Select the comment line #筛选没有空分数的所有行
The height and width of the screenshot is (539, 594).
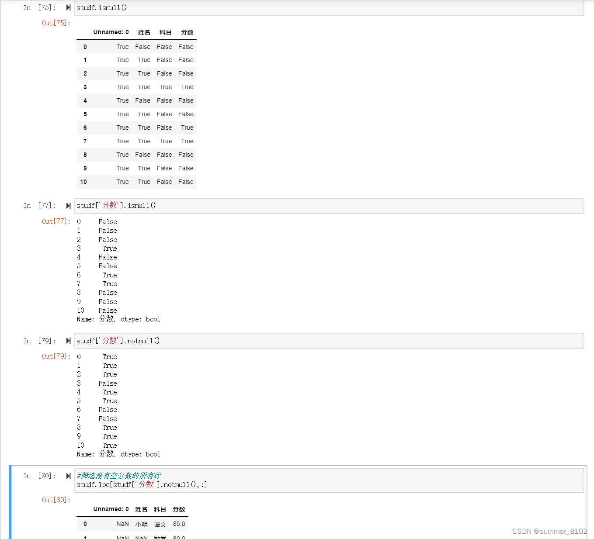[x=119, y=476]
